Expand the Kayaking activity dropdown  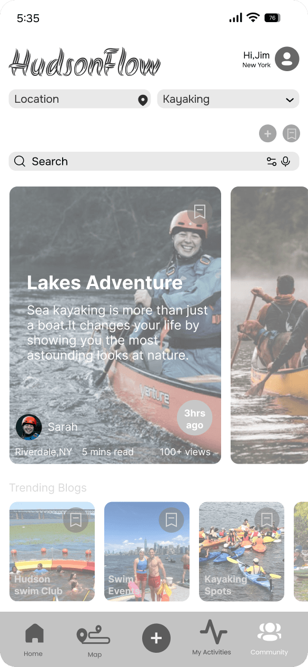228,99
